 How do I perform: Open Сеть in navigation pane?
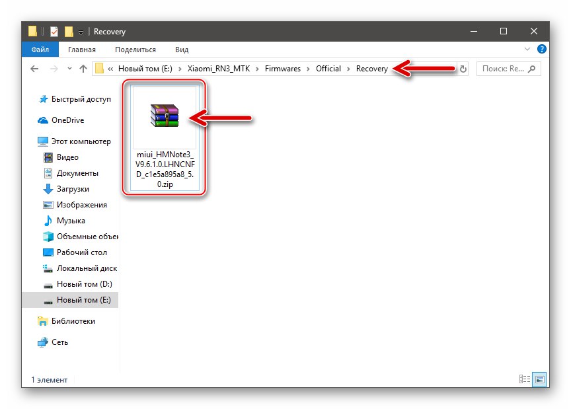point(59,342)
